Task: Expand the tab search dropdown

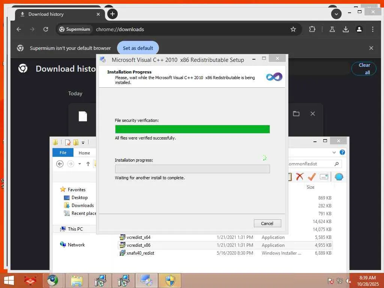Action: click(x=336, y=14)
